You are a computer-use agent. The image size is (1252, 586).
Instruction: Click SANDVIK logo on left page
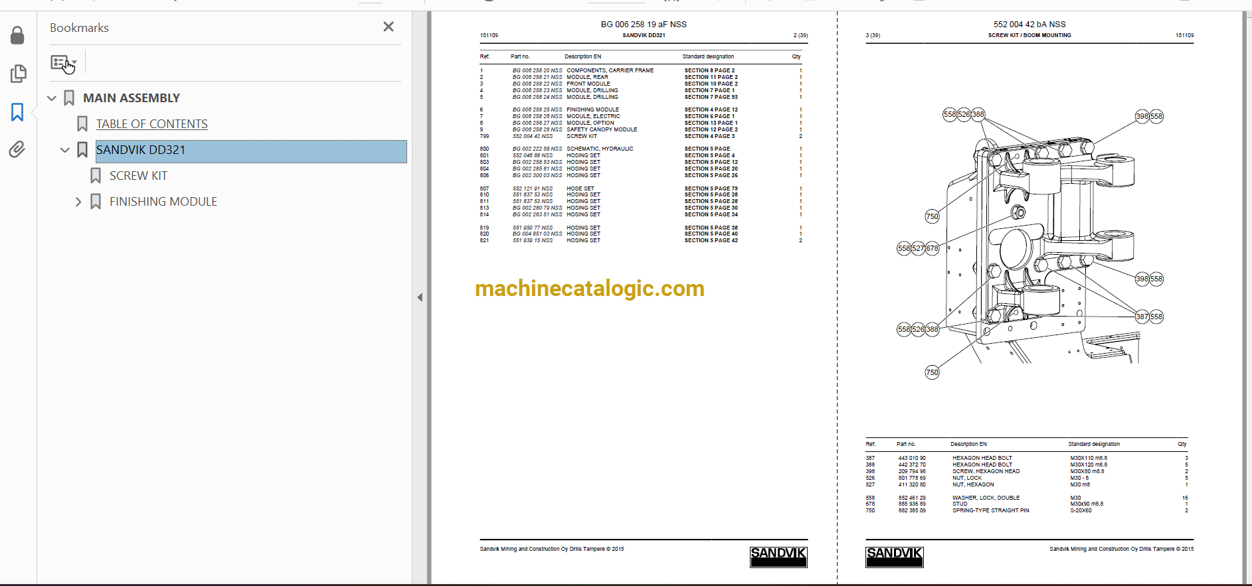(778, 557)
